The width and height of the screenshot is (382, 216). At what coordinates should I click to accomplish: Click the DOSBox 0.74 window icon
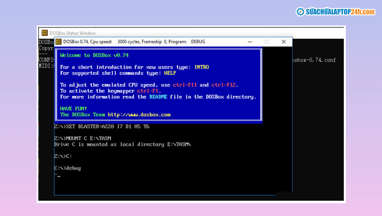59,41
